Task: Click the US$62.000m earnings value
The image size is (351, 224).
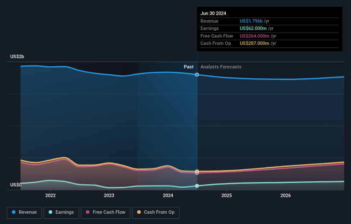Action: pyautogui.click(x=253, y=28)
